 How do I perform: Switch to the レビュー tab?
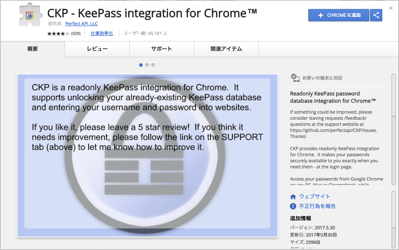pos(97,49)
